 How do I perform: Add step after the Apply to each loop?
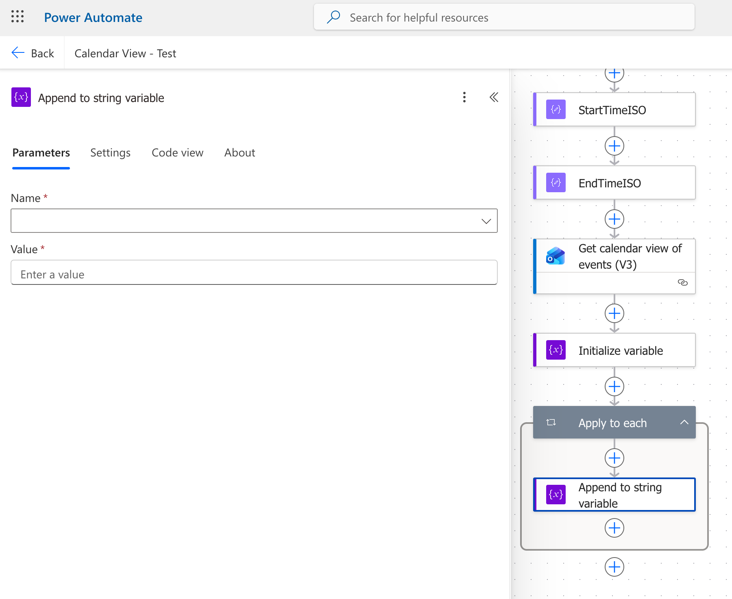click(x=614, y=567)
